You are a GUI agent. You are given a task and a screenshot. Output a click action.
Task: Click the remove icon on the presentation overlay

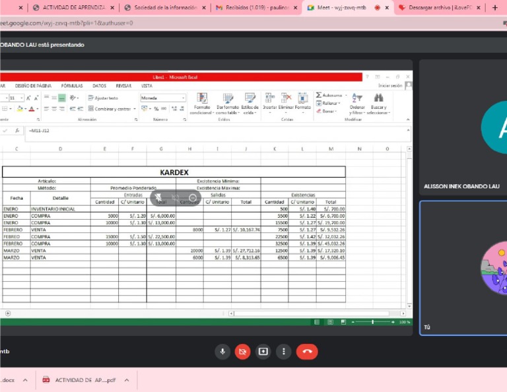(192, 197)
